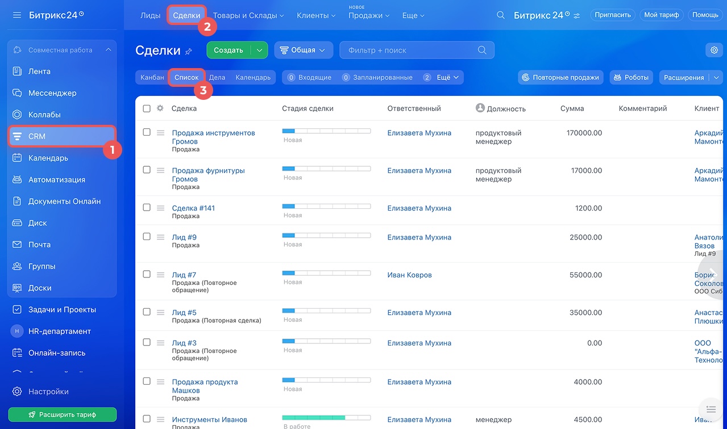This screenshot has width=727, height=429.
Task: Pin the Сделки page with pin icon
Action: (189, 52)
